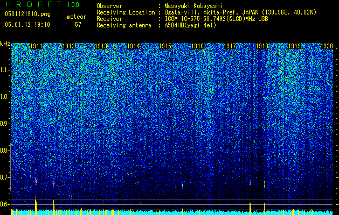Click the 1914 time marker

click(x=134, y=46)
